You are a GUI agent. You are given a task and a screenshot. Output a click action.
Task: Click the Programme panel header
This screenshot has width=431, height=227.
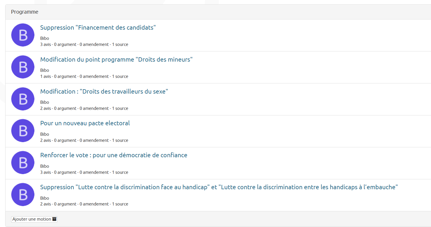coord(218,12)
